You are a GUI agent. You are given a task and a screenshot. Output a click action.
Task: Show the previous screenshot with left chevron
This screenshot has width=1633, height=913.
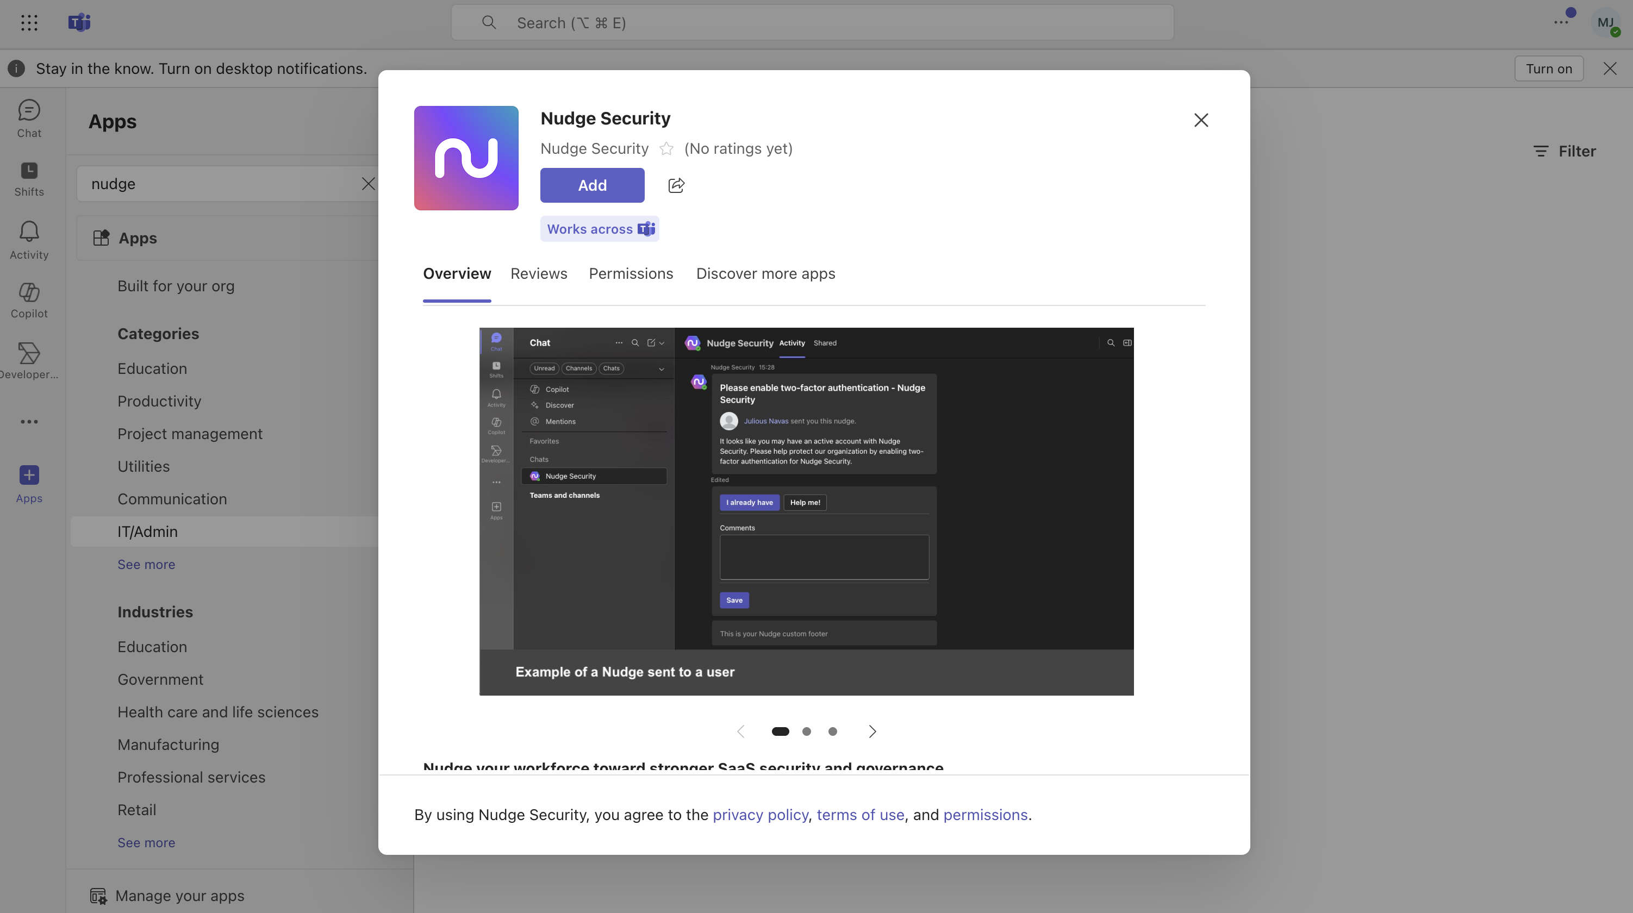point(740,731)
